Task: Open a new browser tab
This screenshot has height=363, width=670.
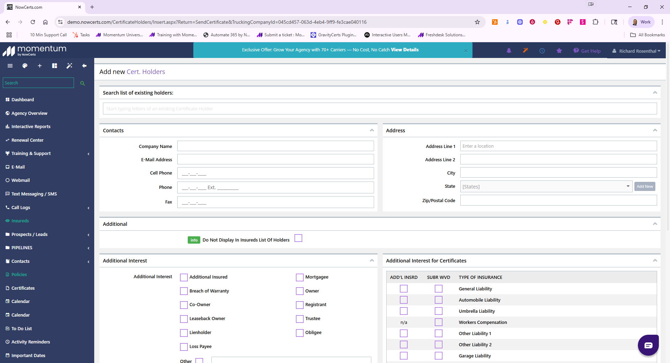Action: pos(92,7)
